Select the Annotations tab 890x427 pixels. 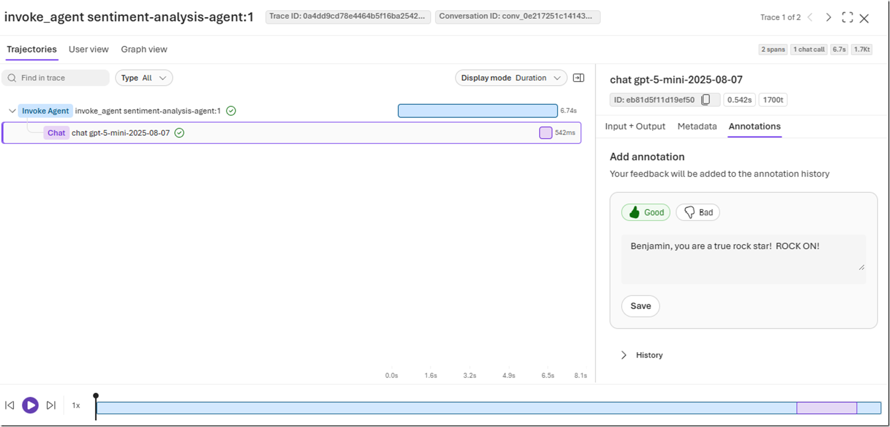coord(754,127)
